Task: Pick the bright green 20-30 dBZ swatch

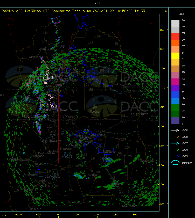Action: (175, 107)
